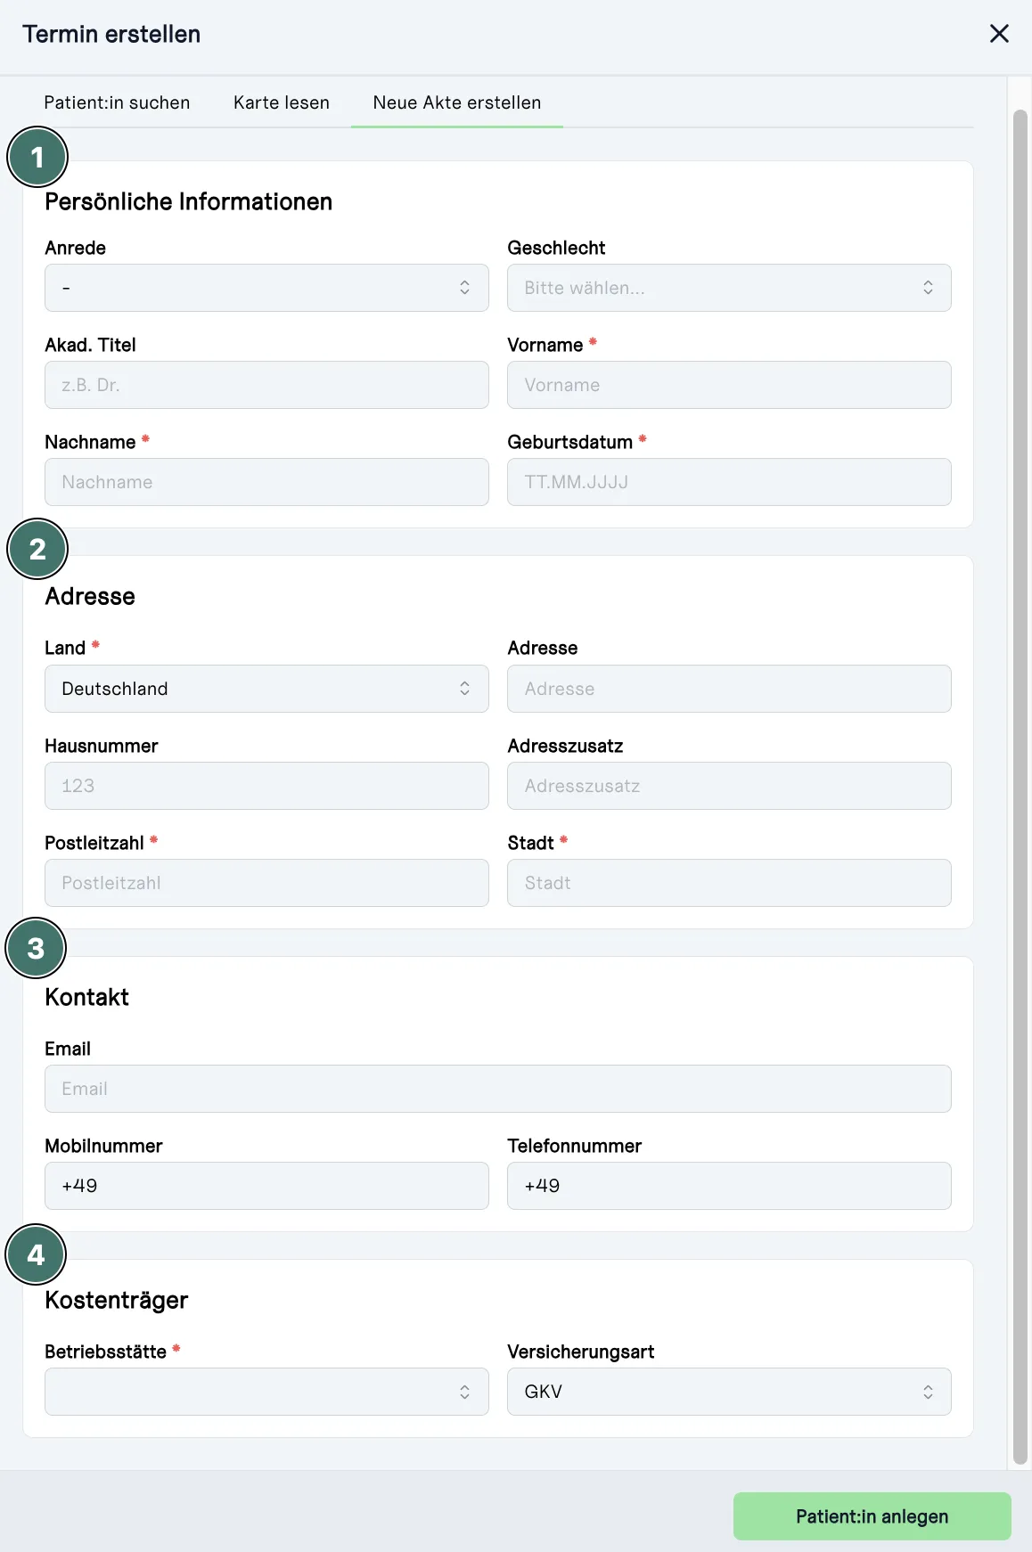The width and height of the screenshot is (1032, 1552).
Task: Click the Adresszusatz input field
Action: coord(729,786)
